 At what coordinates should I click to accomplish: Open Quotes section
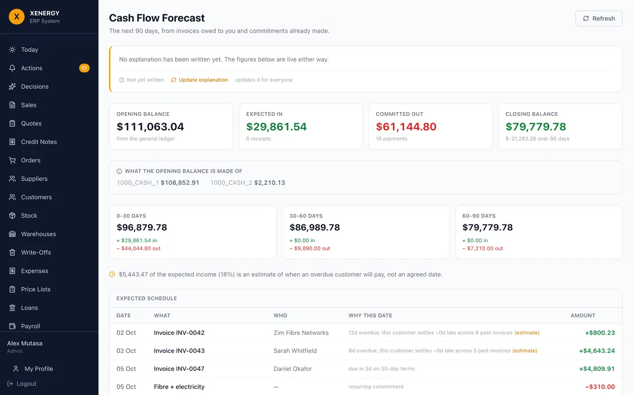pos(49,123)
